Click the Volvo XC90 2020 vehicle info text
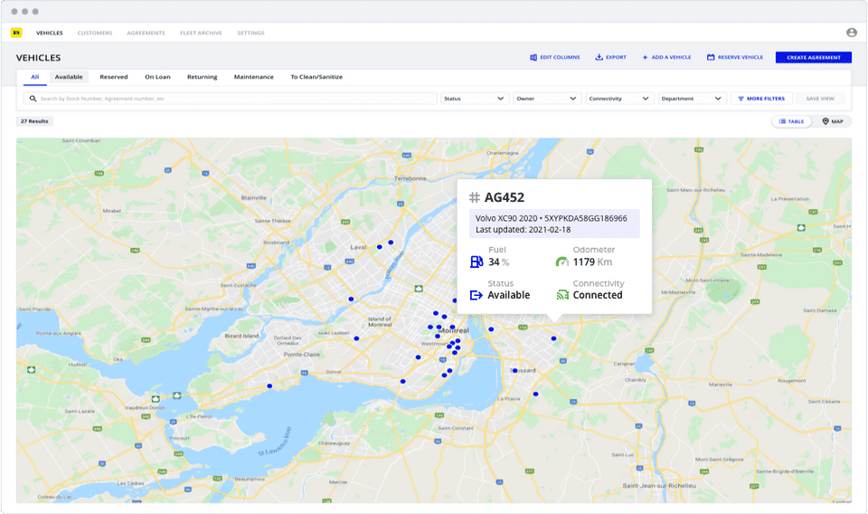868x514 pixels. click(552, 218)
